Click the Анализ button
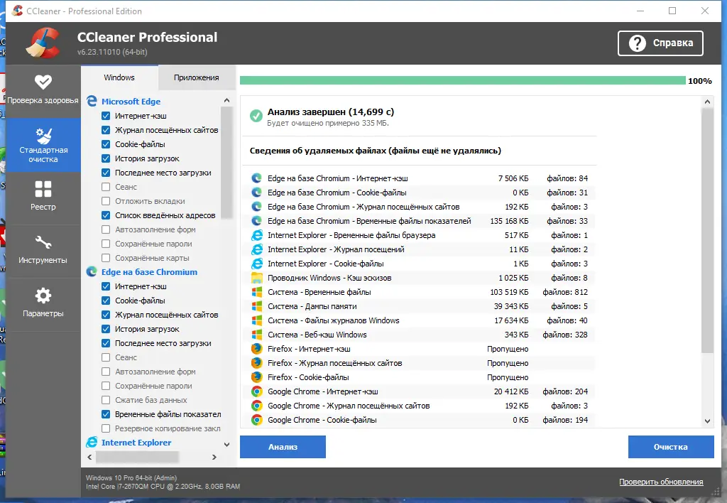The image size is (727, 503). pos(283,446)
